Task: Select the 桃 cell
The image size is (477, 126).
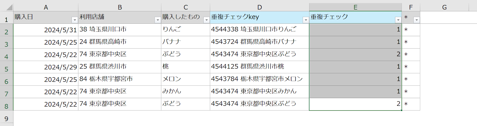Action: (186, 67)
